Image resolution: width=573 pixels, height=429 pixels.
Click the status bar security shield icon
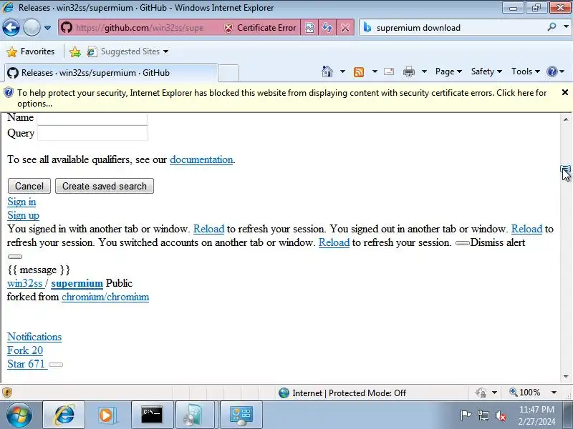click(7, 393)
